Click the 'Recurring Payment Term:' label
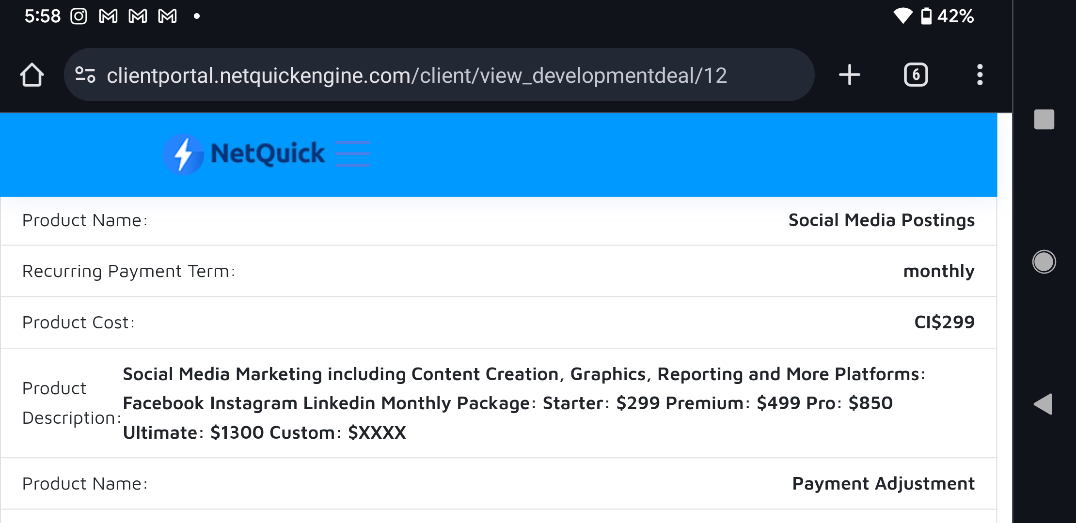 pos(129,271)
